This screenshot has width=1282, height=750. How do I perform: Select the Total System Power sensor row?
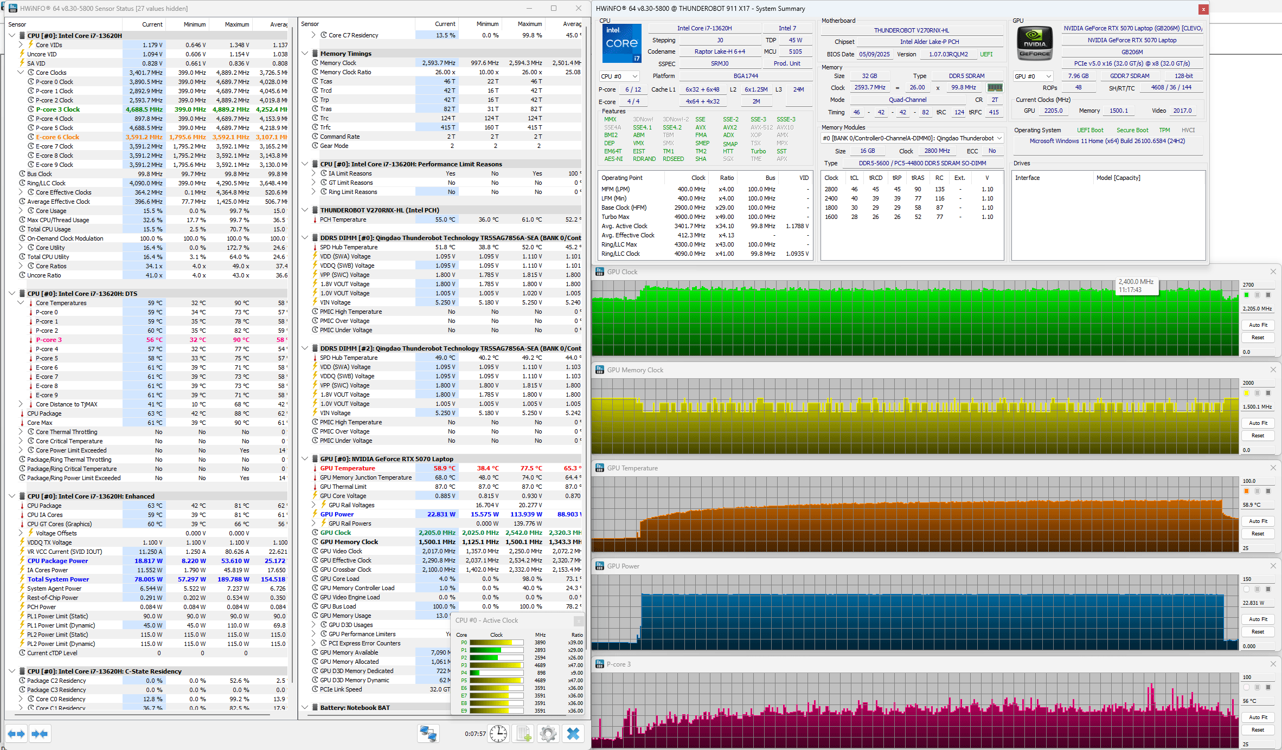[58, 579]
